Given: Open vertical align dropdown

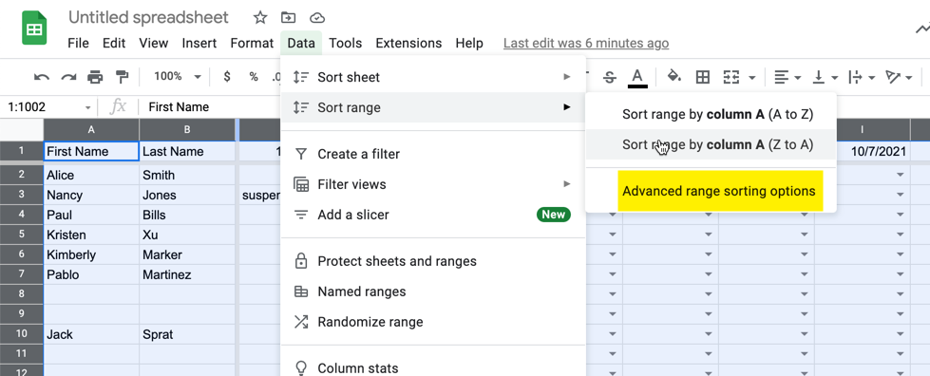Looking at the screenshot, I should pos(825,77).
